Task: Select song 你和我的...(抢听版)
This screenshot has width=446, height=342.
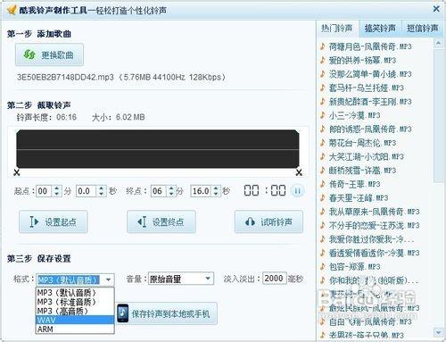Action: [x=374, y=280]
